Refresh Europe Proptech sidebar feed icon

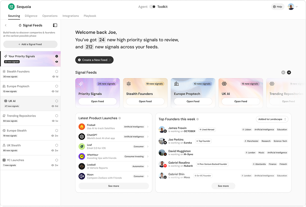[x=56, y=86]
